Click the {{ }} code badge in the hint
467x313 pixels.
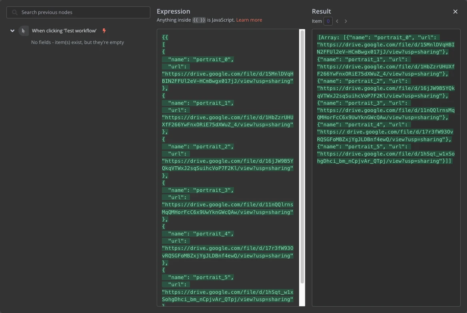pyautogui.click(x=199, y=20)
